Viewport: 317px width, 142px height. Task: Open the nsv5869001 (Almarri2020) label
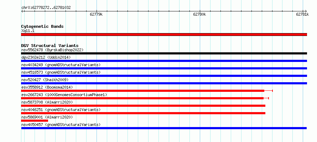click(47, 117)
